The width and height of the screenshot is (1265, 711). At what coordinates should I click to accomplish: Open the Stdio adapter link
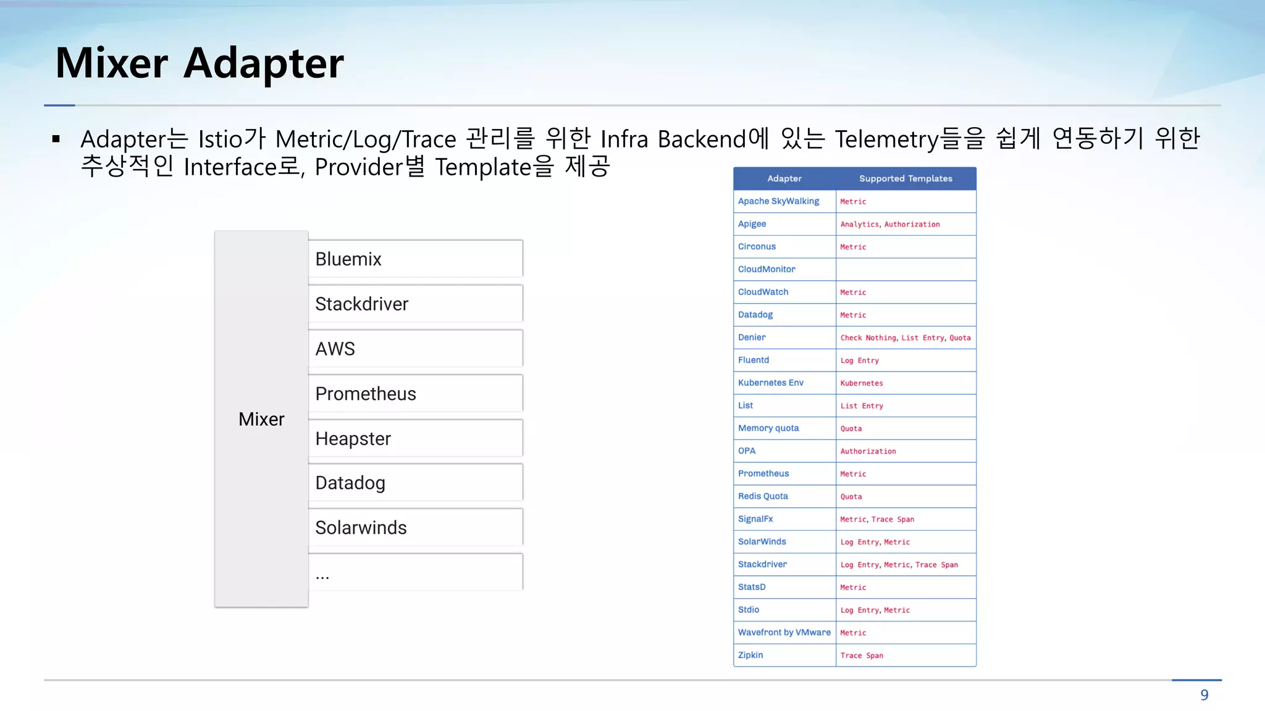click(749, 610)
